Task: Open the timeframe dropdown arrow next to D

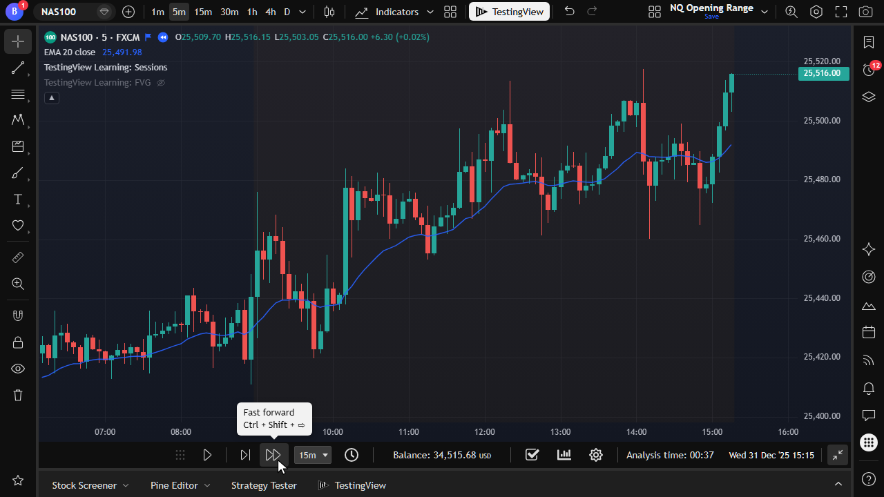Action: [304, 12]
